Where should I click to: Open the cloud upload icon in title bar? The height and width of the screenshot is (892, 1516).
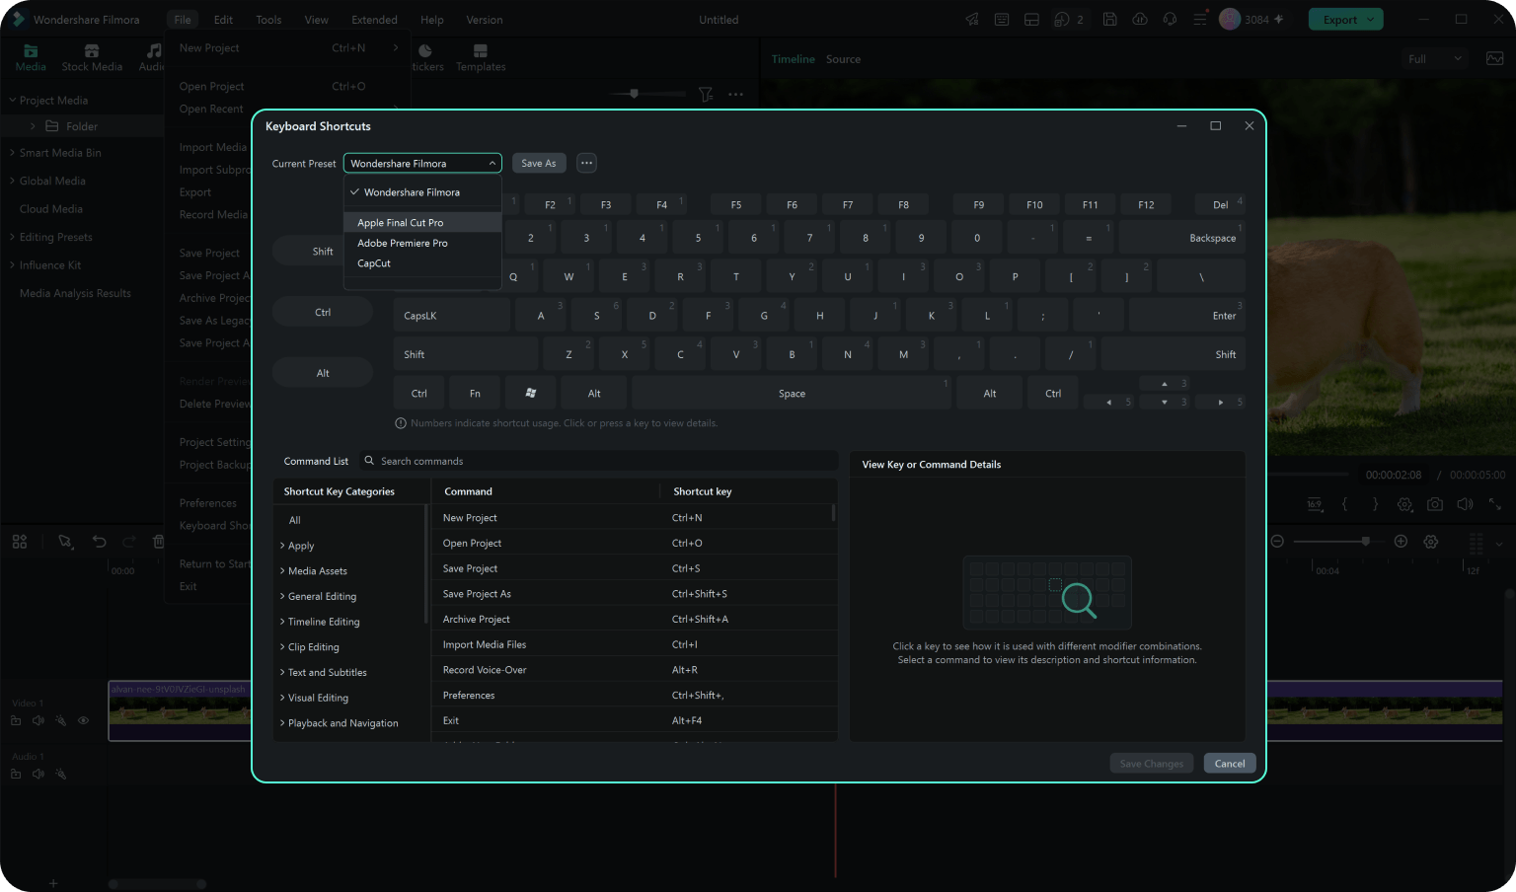(x=1140, y=20)
